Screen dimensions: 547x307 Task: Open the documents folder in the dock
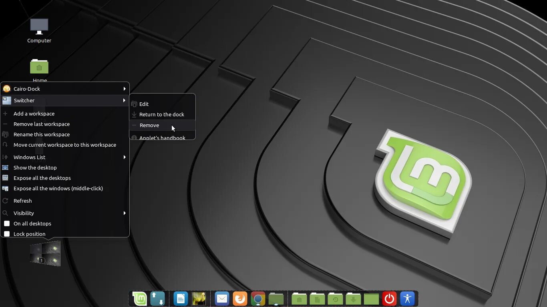click(317, 299)
